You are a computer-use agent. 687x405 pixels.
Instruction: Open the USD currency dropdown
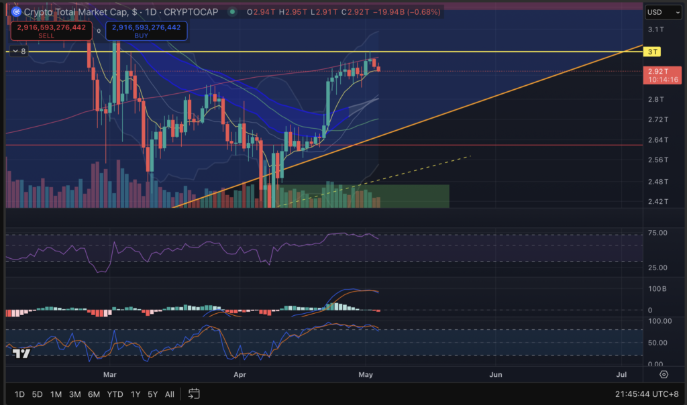664,12
